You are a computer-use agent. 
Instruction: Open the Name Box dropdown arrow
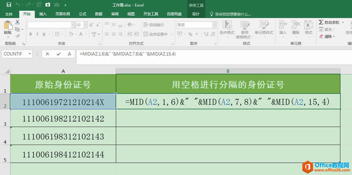click(x=30, y=54)
